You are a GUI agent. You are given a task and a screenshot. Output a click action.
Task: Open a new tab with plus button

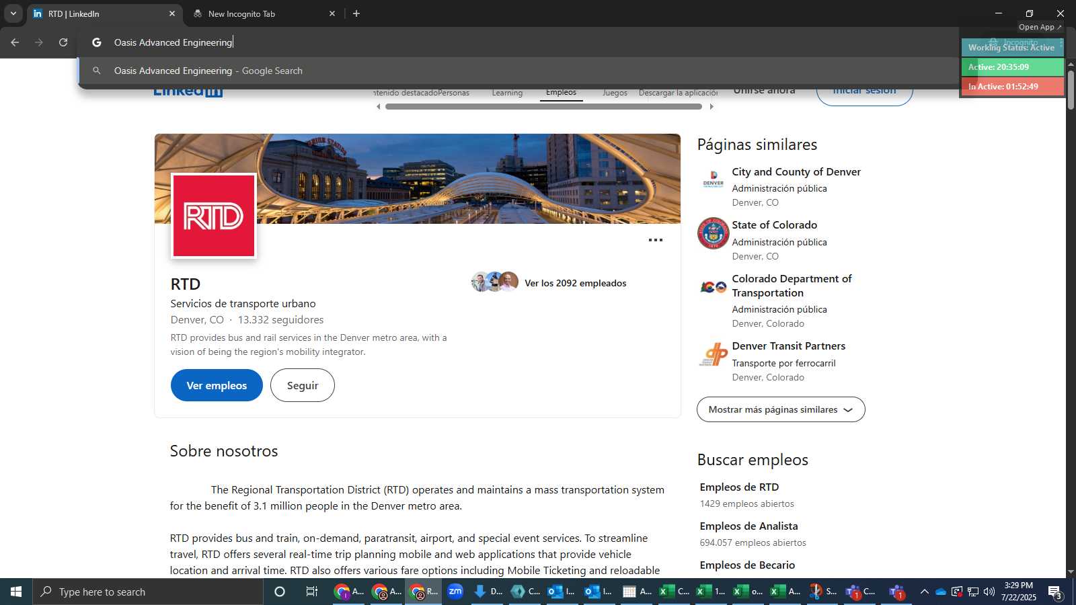[x=356, y=13]
